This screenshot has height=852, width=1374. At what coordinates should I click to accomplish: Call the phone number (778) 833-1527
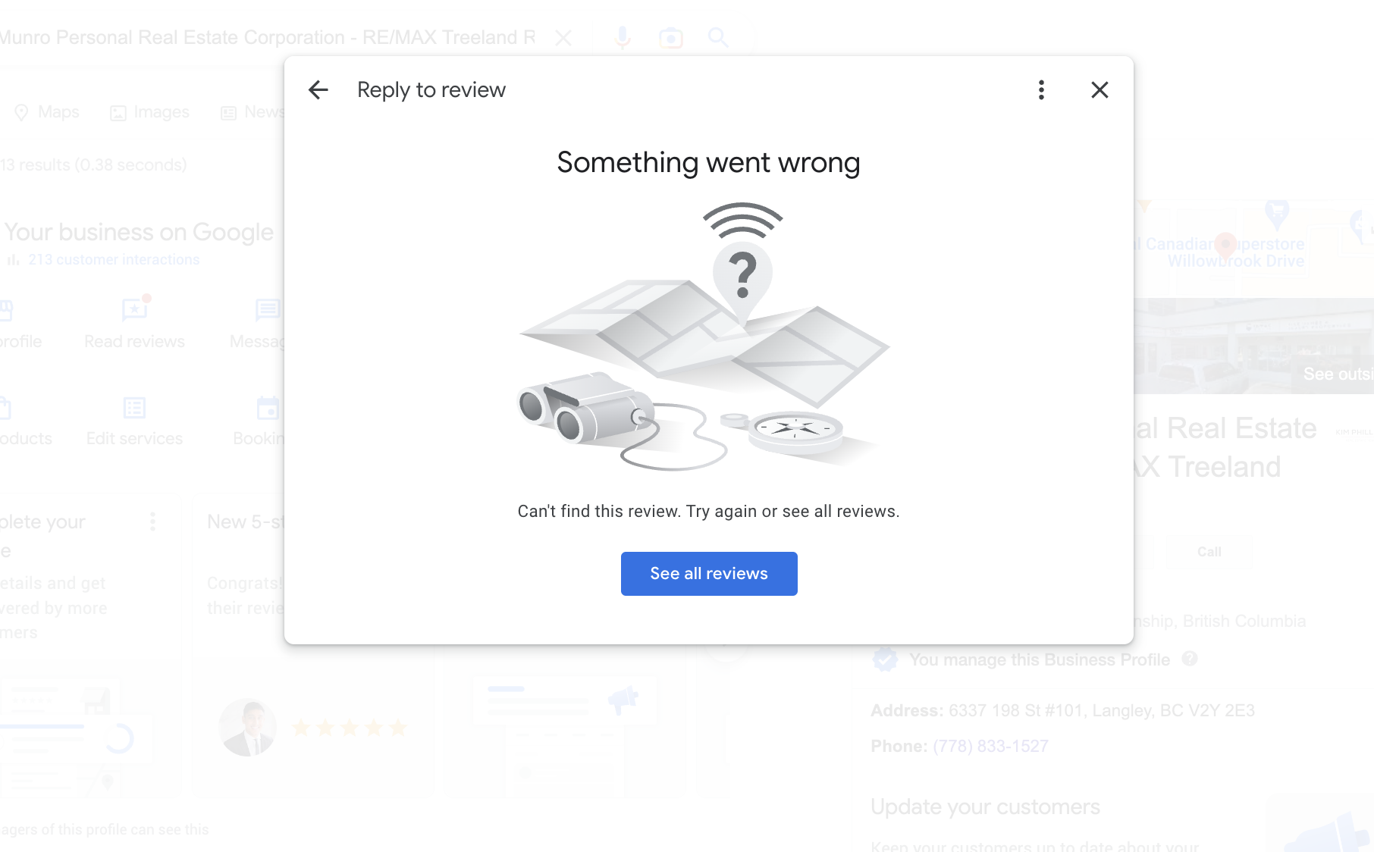tap(990, 747)
